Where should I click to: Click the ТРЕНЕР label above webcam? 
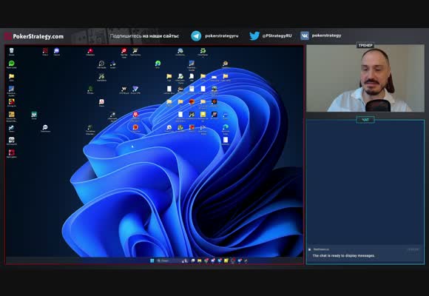coord(365,45)
